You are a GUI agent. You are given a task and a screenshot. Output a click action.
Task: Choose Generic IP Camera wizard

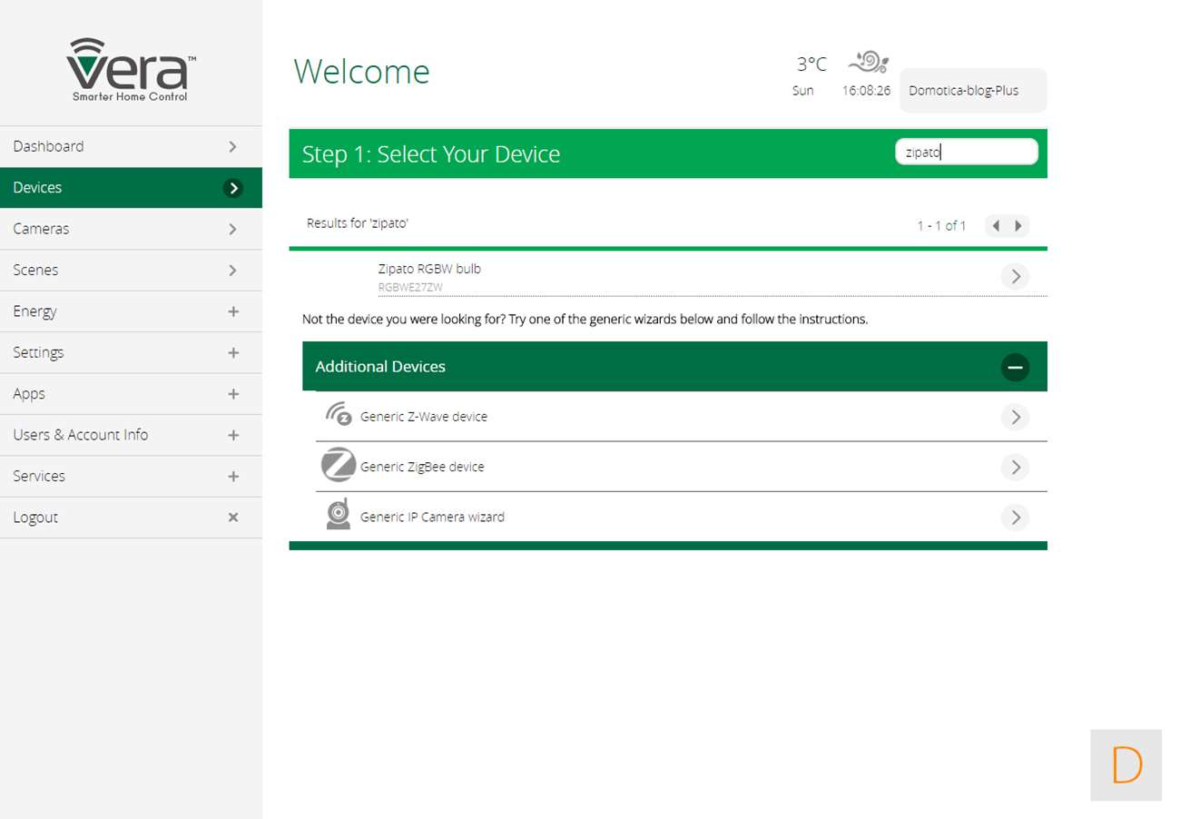(432, 517)
